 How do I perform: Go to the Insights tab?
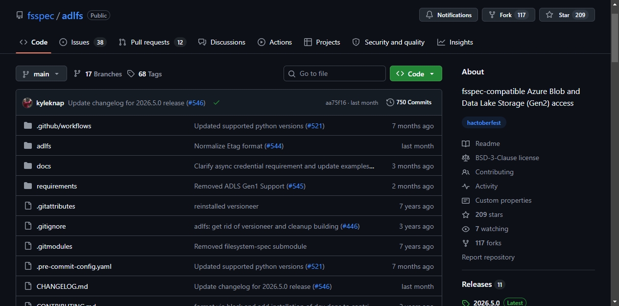[455, 42]
